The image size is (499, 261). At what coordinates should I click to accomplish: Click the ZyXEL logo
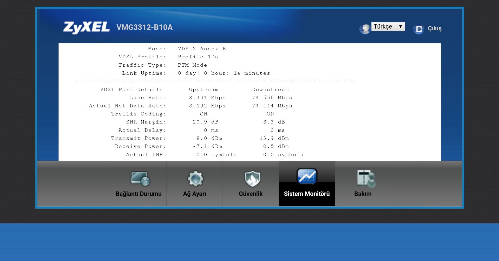[x=86, y=28]
